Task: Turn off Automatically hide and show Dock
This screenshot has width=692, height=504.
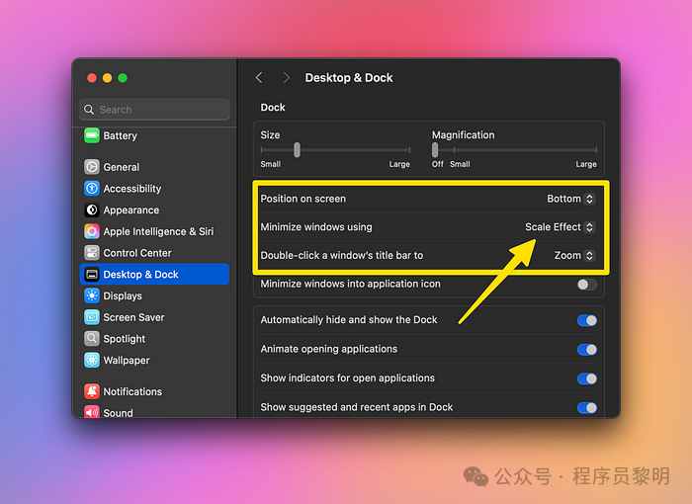Action: [586, 320]
